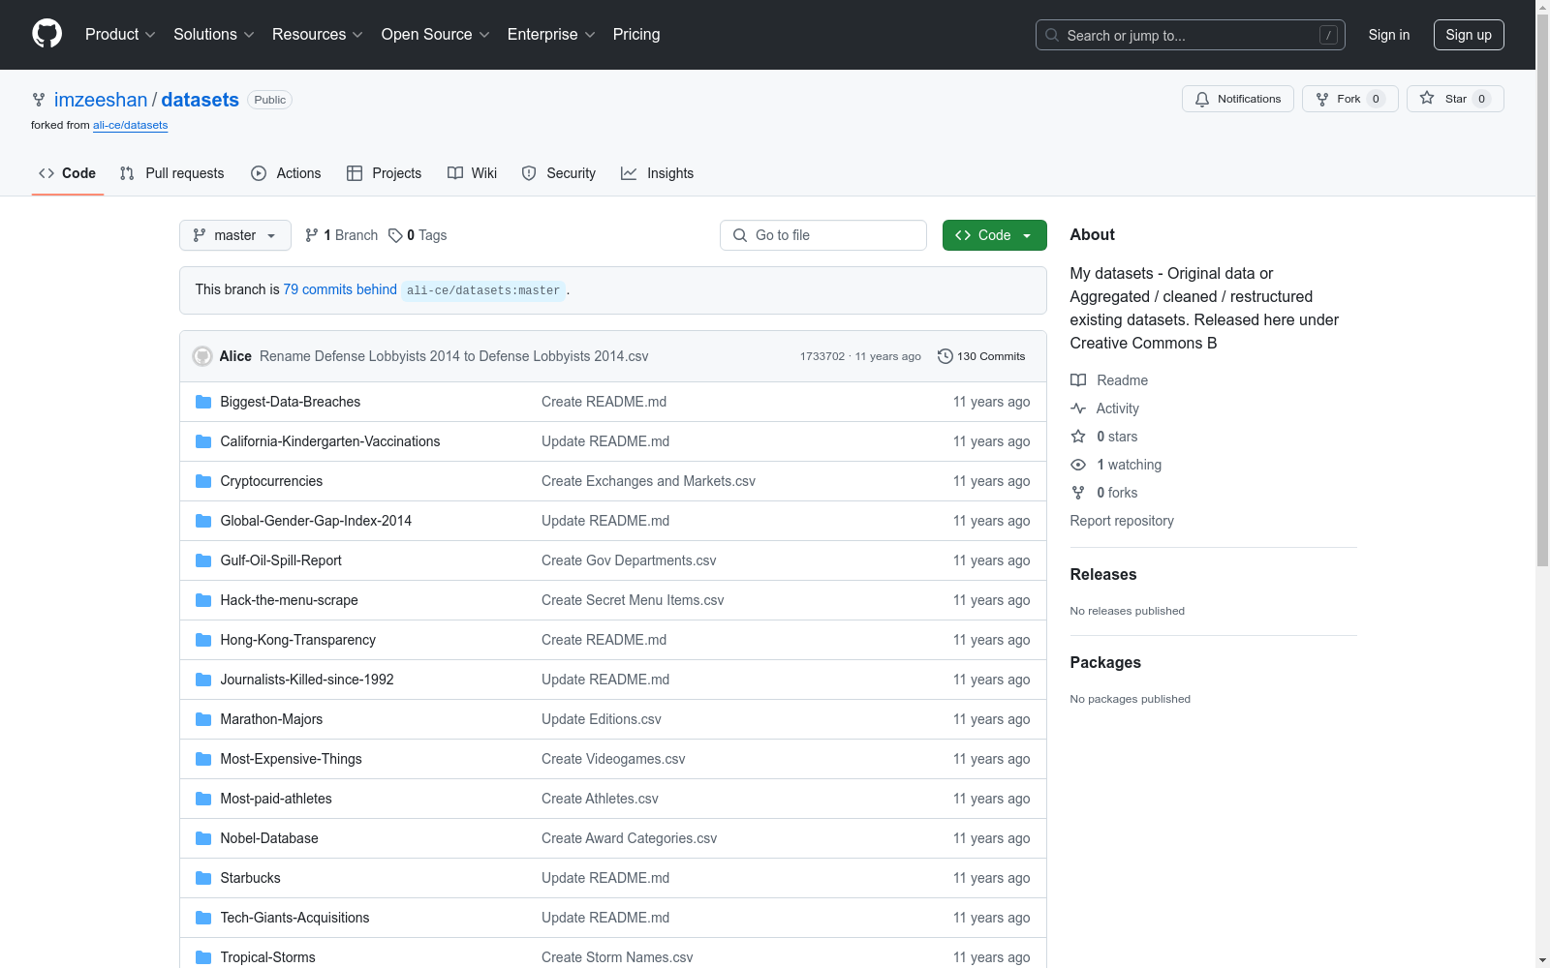This screenshot has width=1550, height=968.
Task: Click the 79 commits behind link
Action: 340,289
